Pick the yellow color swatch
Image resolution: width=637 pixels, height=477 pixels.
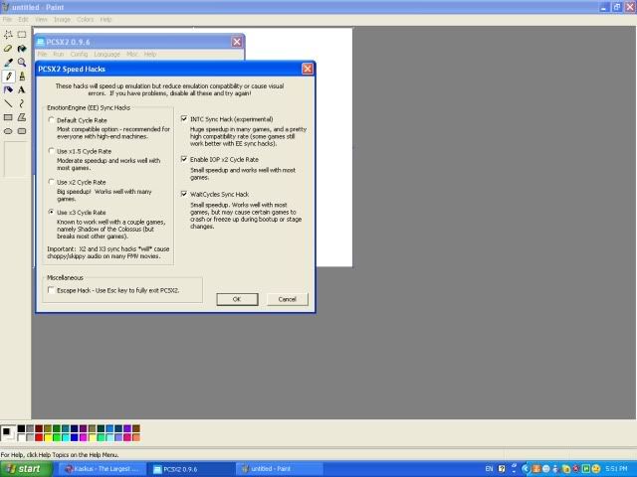pyautogui.click(x=48, y=437)
